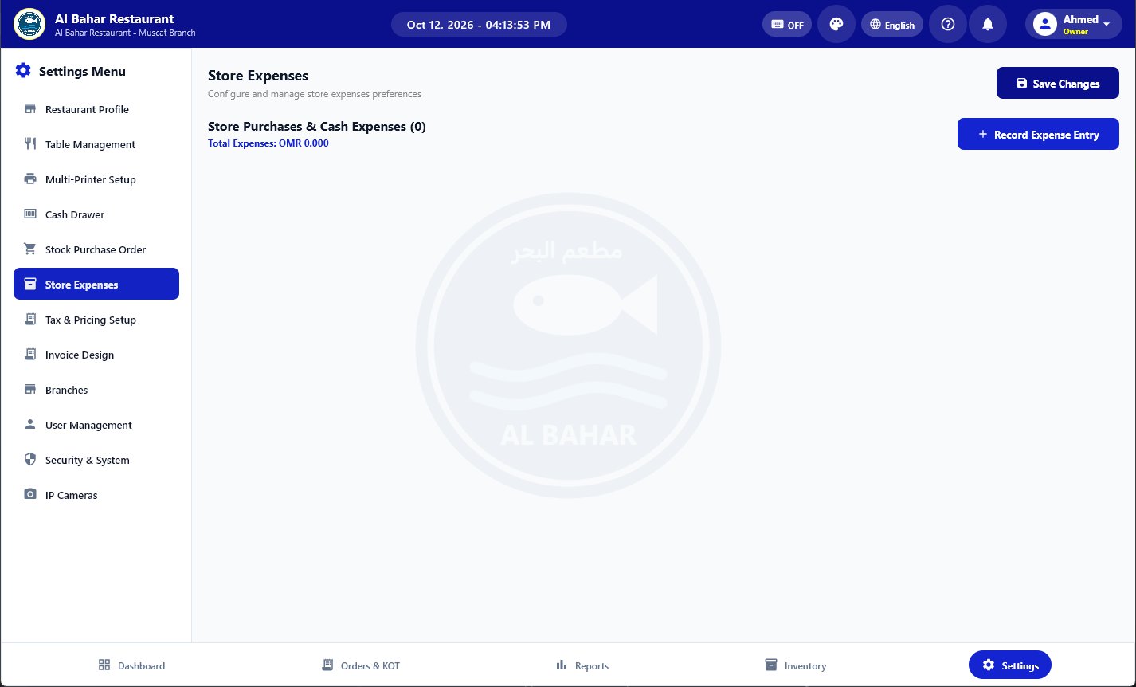Screen dimensions: 1136x687
Task: Open the Branches settings page
Action: pos(96,390)
